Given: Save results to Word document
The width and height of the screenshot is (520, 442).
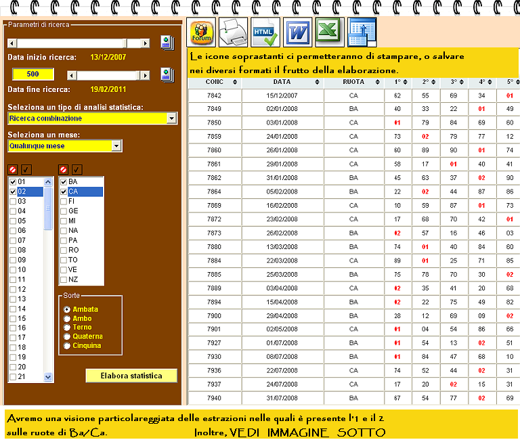Looking at the screenshot, I should point(297,31).
